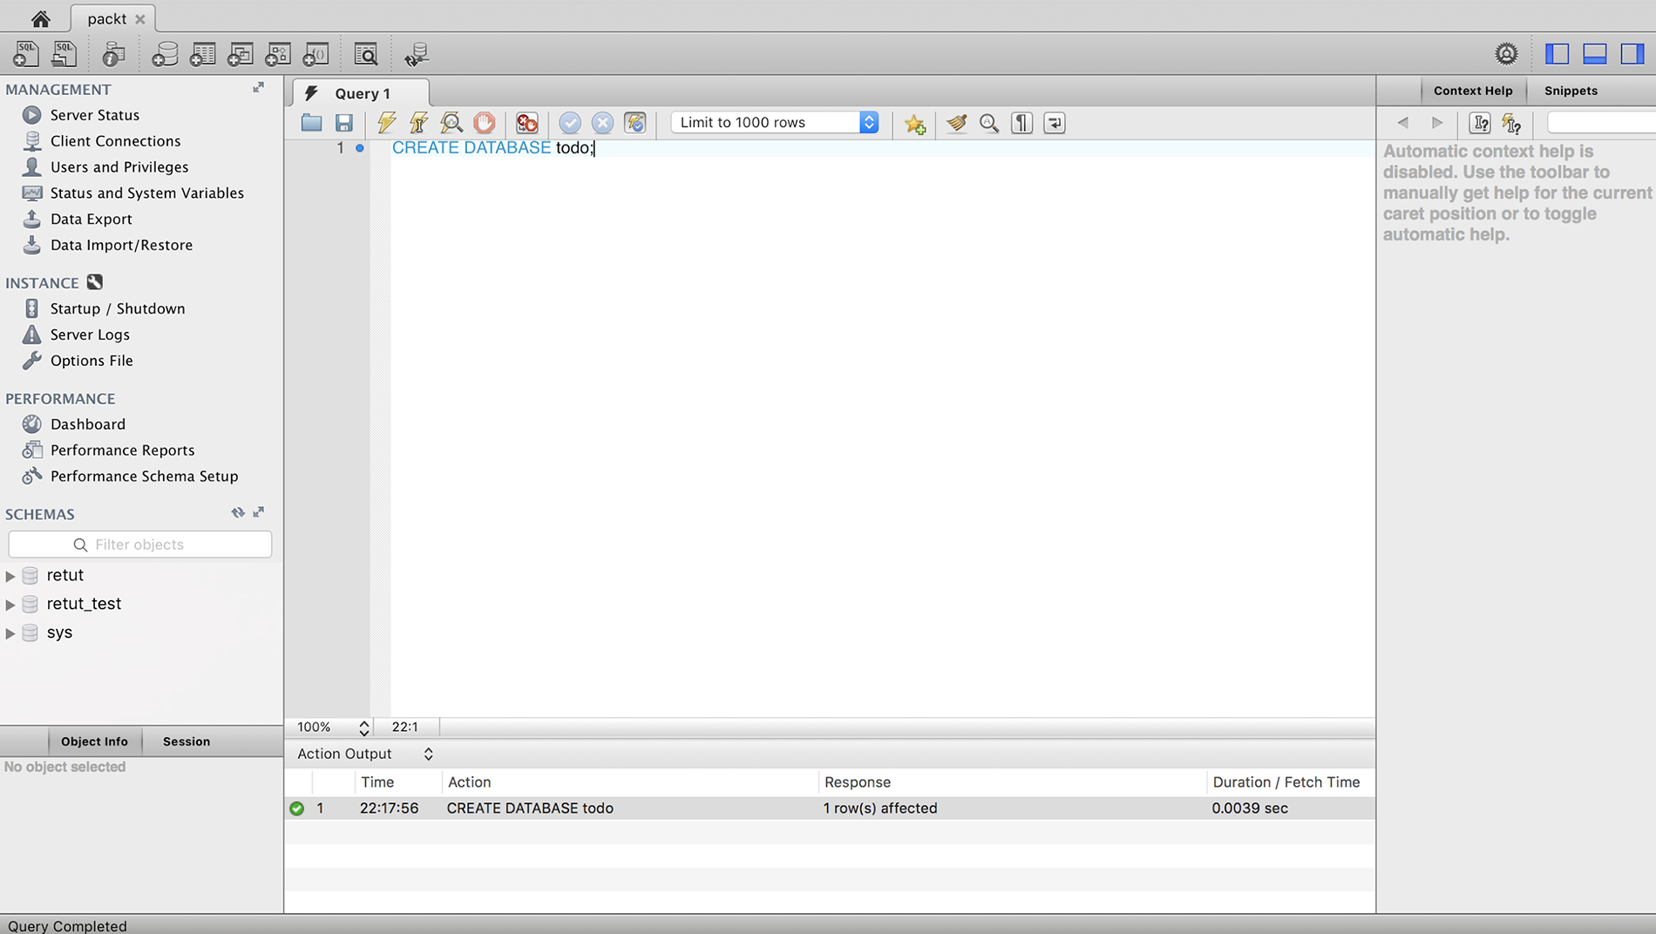Open Server Status in Management
The width and height of the screenshot is (1656, 934).
click(94, 115)
